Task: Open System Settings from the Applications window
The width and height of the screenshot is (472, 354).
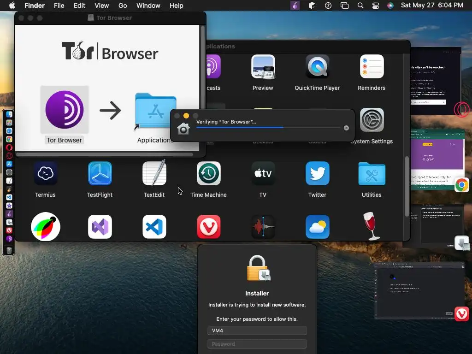Action: [372, 120]
